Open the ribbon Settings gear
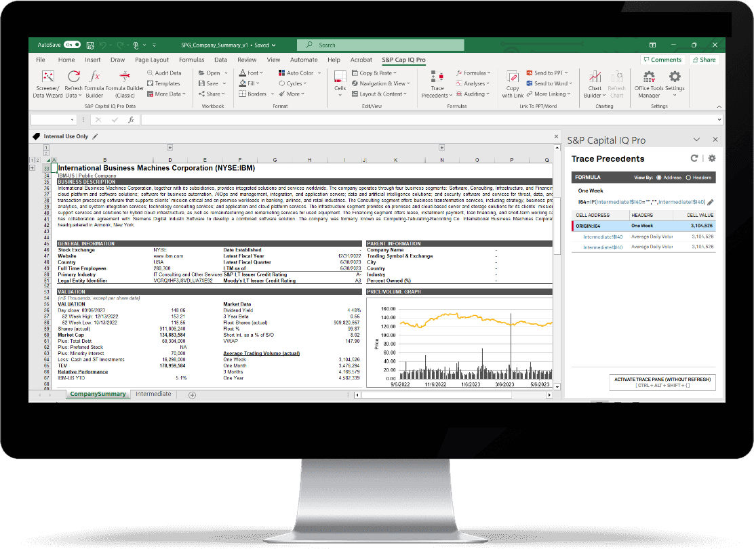The image size is (754, 549). point(675,77)
